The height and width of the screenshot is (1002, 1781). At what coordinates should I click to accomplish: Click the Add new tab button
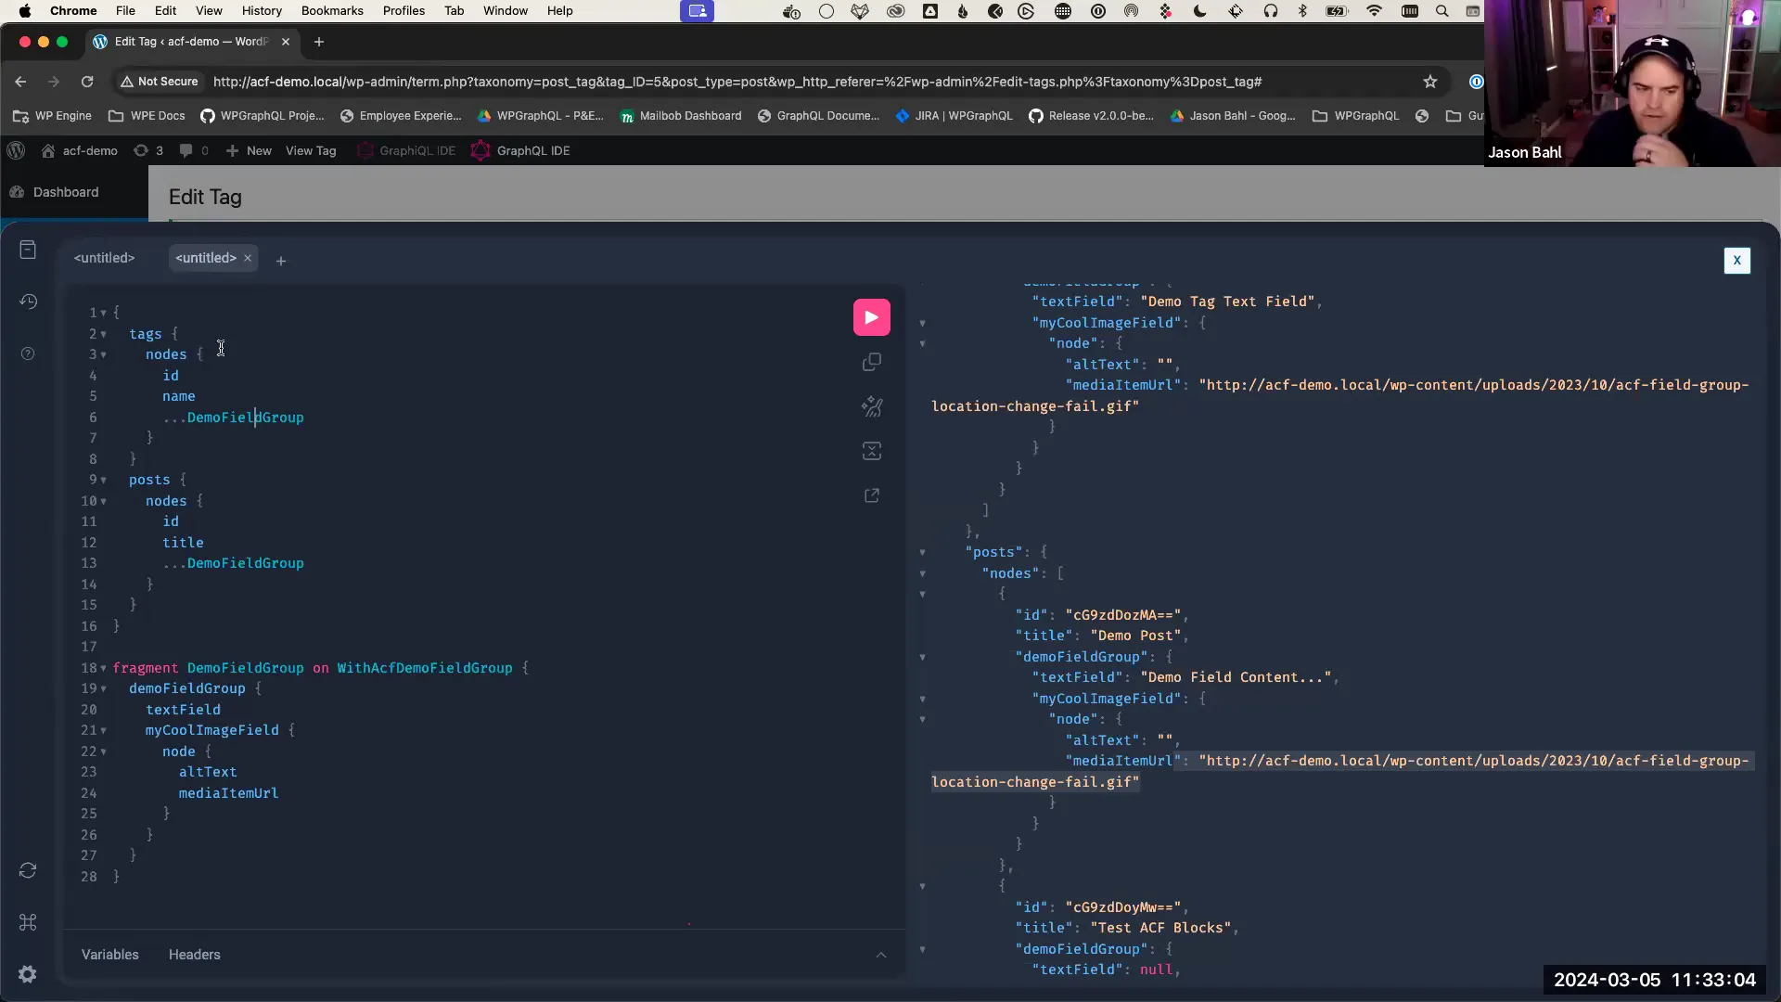click(x=280, y=260)
